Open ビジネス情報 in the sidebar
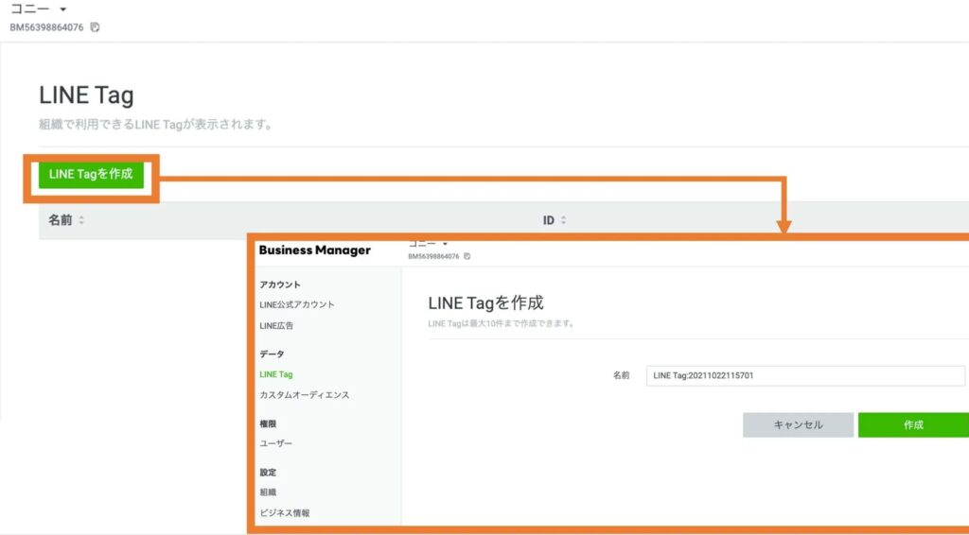 pos(284,513)
